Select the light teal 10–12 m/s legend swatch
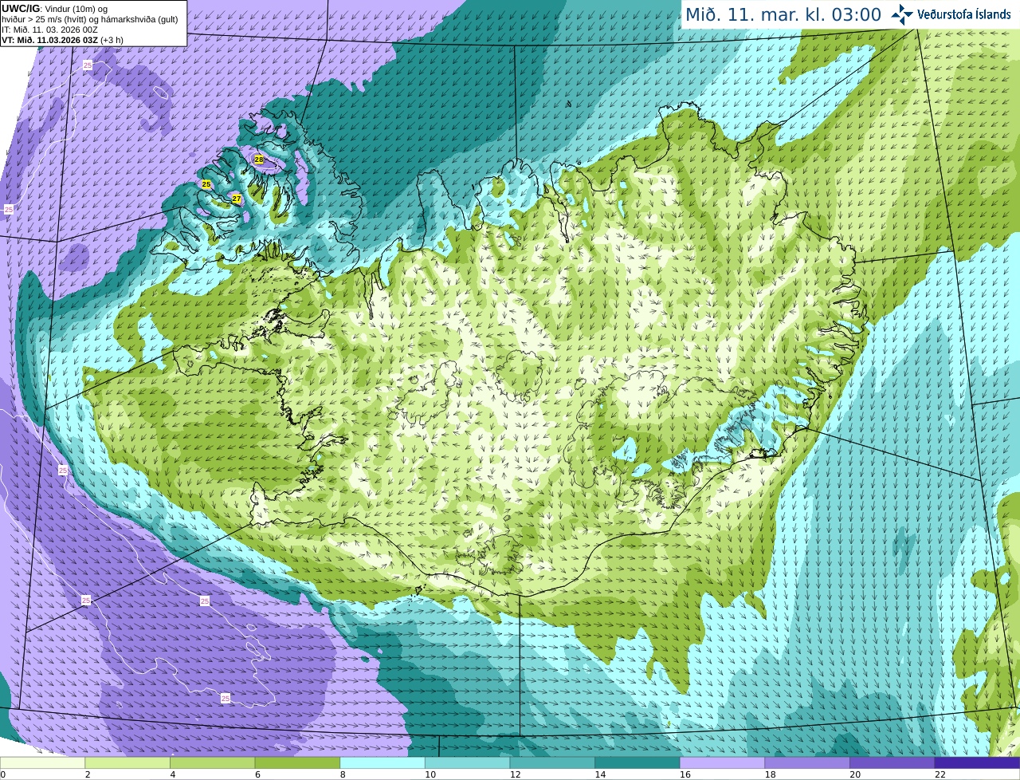The height and width of the screenshot is (780, 1020). (467, 762)
